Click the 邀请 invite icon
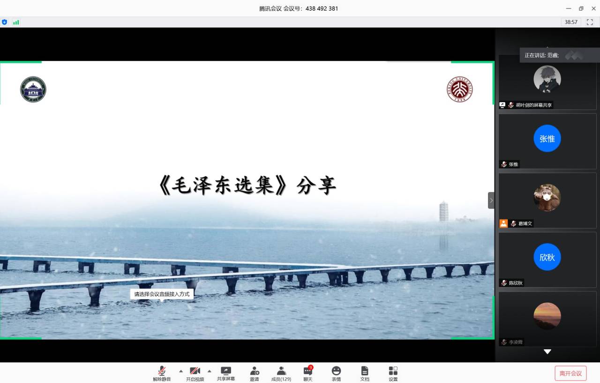This screenshot has width=600, height=383. pos(254,371)
